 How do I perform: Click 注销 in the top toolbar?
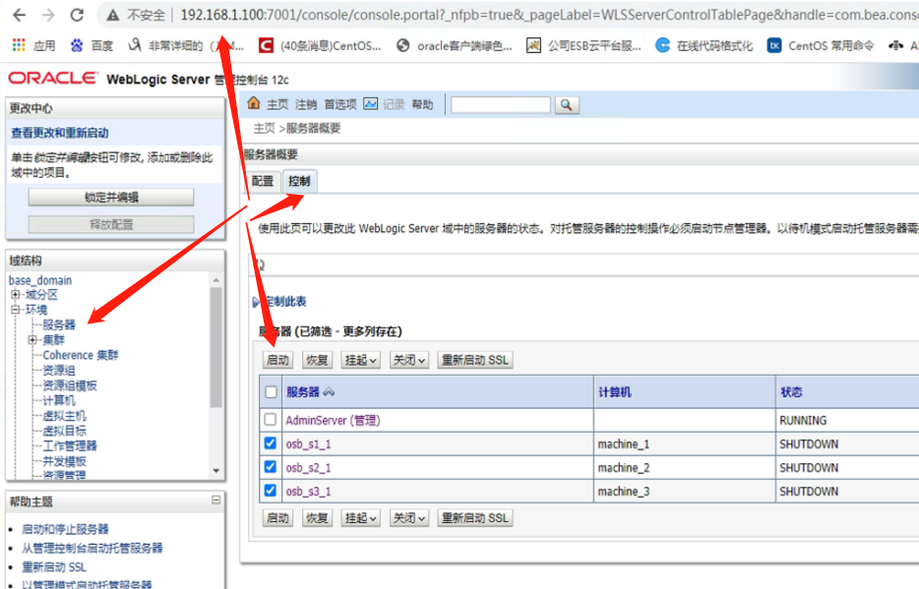pos(306,104)
